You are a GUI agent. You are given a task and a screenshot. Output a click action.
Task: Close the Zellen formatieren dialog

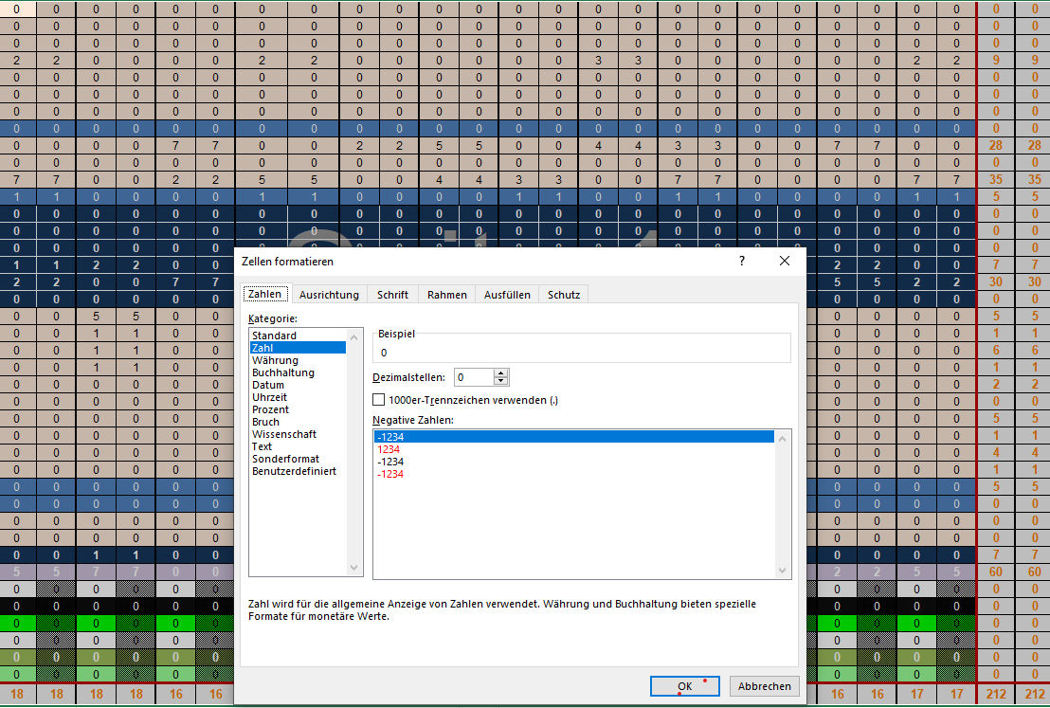[x=784, y=262]
